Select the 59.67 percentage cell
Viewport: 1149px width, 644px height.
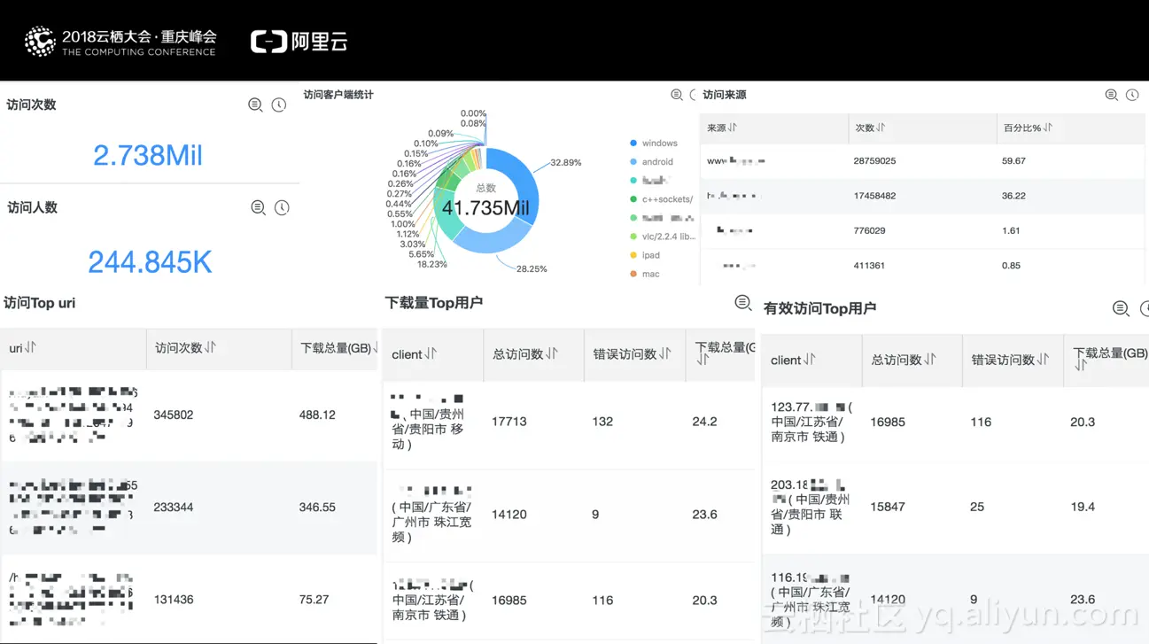point(1013,161)
